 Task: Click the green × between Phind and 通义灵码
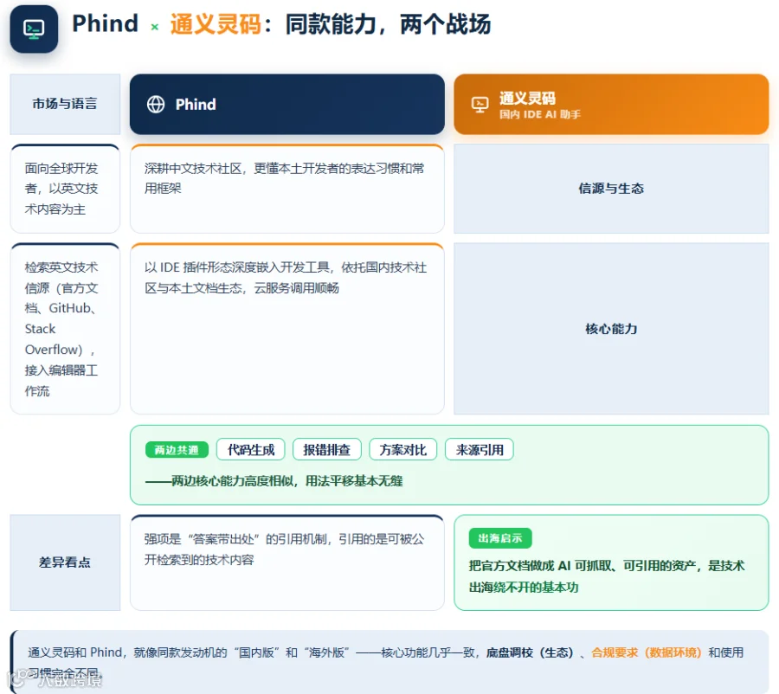[x=155, y=27]
